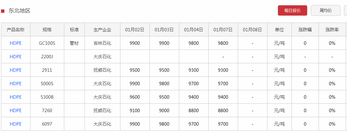Click the 规格 column header
This screenshot has height=132, width=347.
point(47,30)
